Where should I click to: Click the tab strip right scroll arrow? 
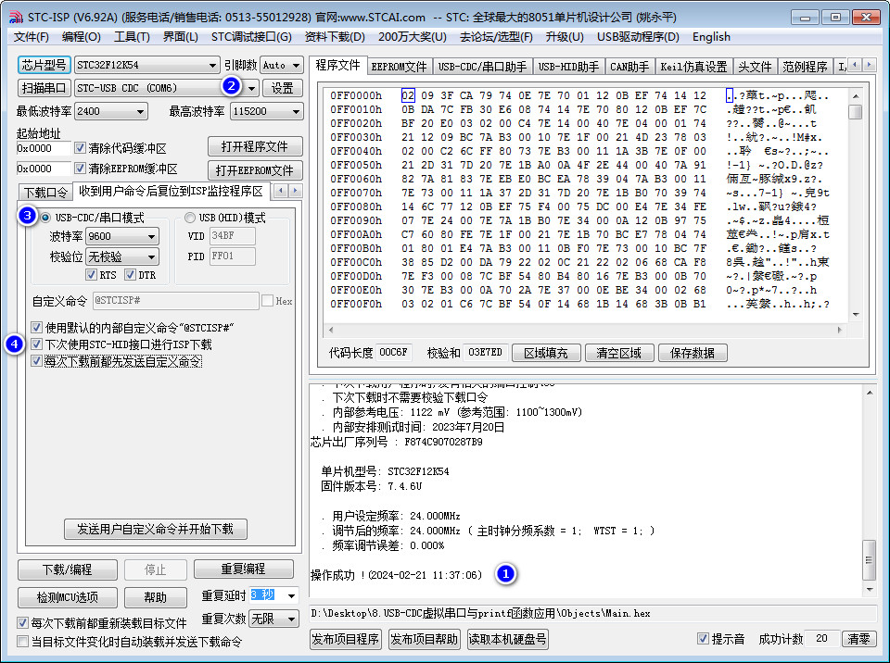click(x=869, y=65)
